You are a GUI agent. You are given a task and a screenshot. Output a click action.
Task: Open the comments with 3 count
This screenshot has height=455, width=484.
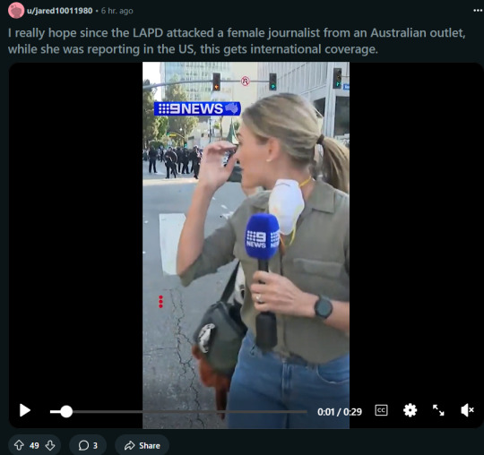pos(88,445)
